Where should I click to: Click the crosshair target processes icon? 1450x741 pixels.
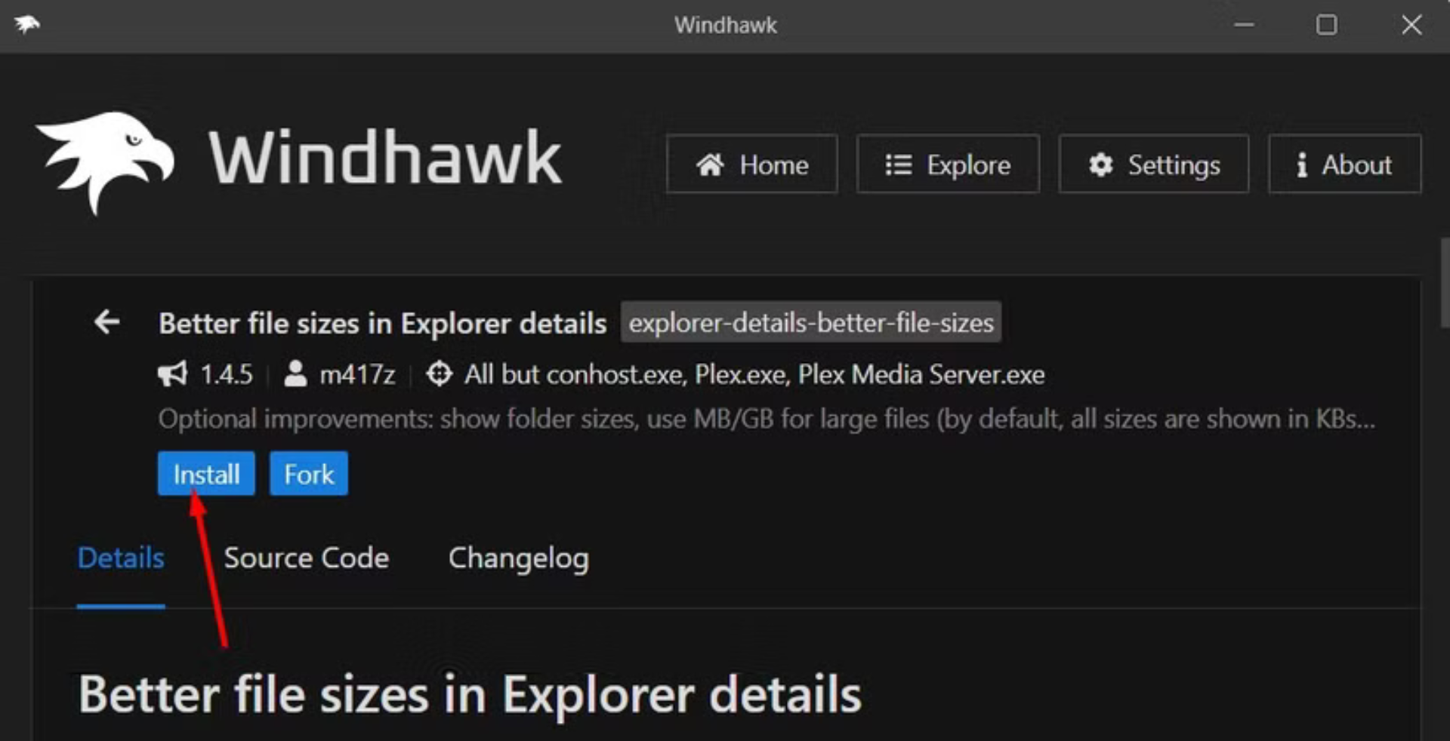(439, 374)
